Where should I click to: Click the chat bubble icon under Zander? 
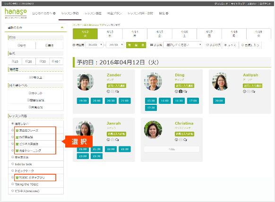click(x=117, y=91)
